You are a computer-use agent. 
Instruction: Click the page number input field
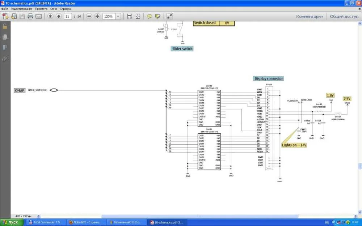[68, 16]
